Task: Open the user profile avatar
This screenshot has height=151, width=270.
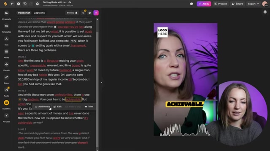Action: tap(265, 4)
